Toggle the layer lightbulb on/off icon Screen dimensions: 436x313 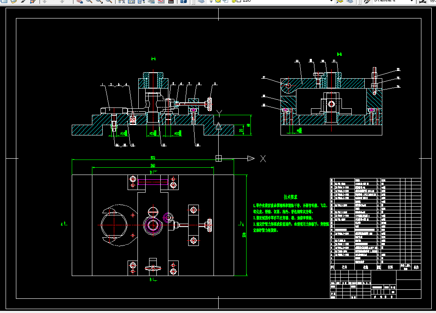tap(211, 1)
